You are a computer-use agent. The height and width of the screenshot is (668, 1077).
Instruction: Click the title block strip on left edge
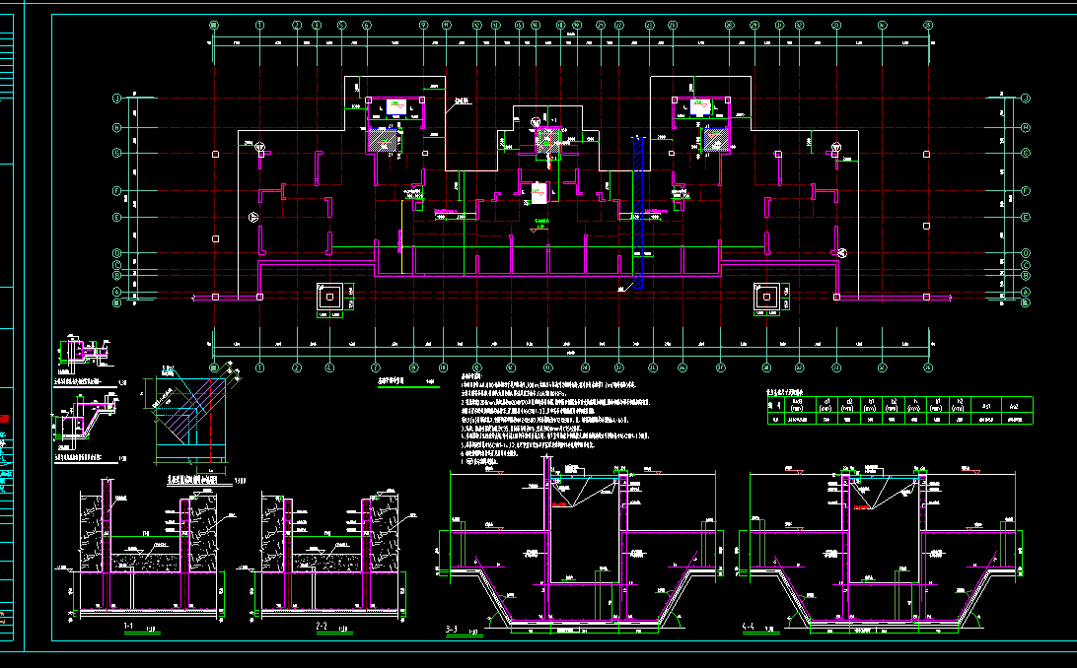coord(10,335)
